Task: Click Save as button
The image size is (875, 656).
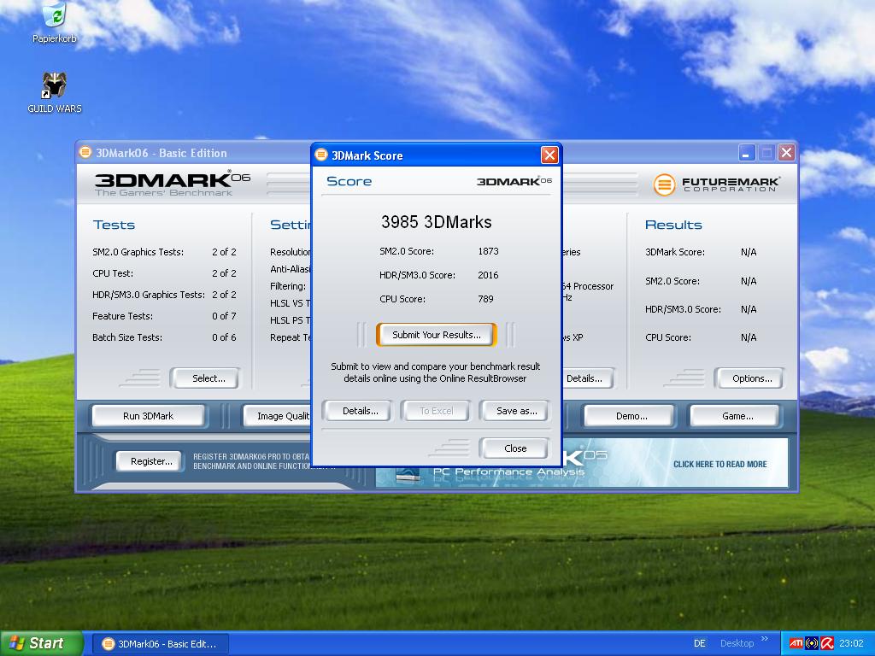Action: click(x=517, y=411)
